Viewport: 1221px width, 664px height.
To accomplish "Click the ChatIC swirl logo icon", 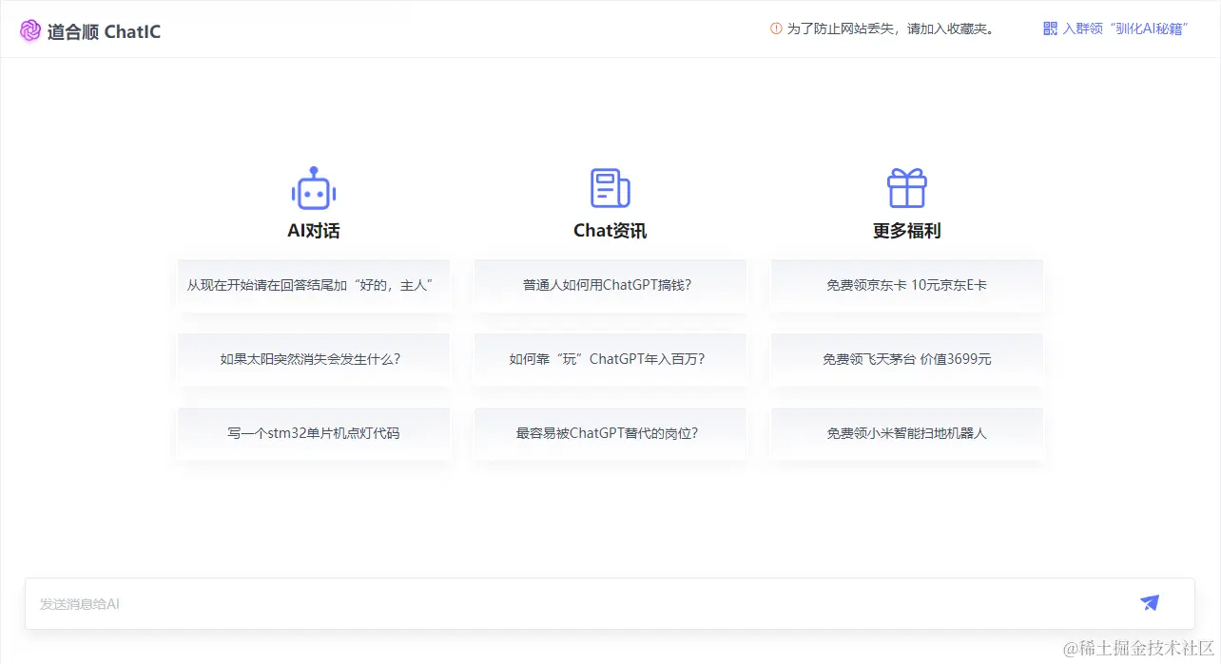I will tap(29, 29).
